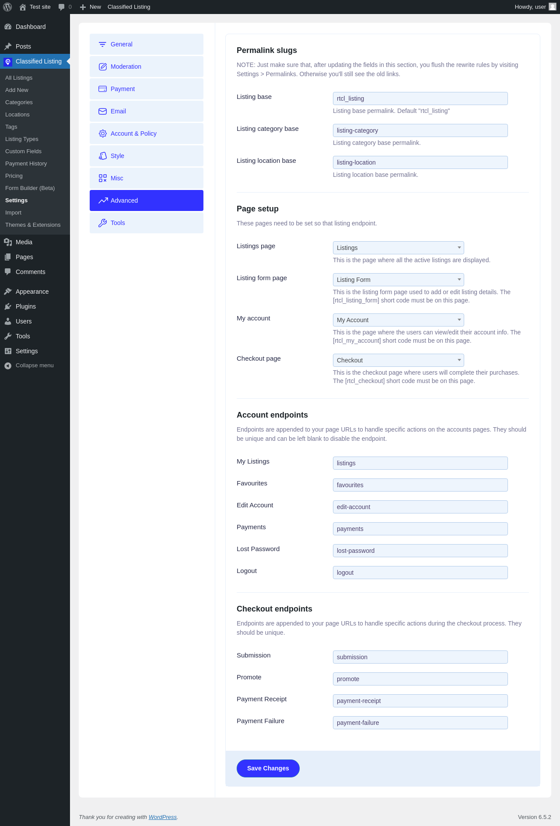Click the General filter lines icon

pos(102,44)
